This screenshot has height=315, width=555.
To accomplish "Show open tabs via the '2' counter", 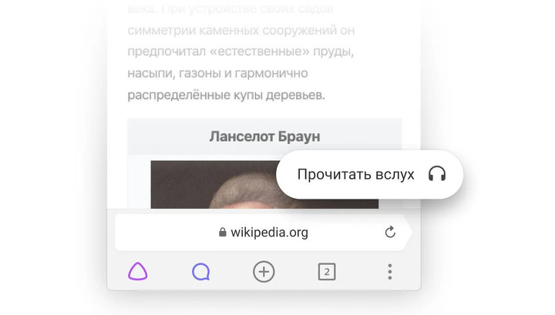I will pos(327,272).
